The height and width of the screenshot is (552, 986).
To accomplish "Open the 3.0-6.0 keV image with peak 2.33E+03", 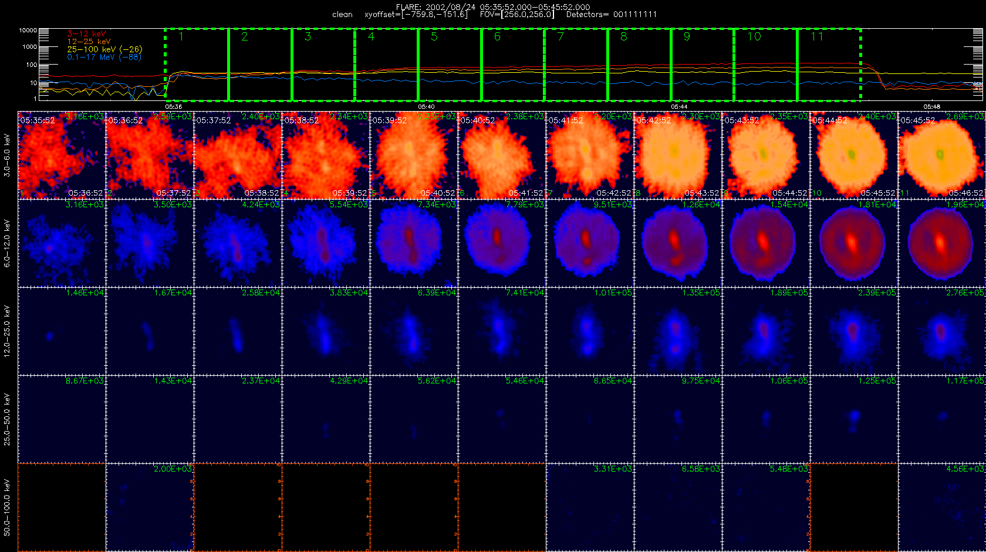I will pos(414,155).
